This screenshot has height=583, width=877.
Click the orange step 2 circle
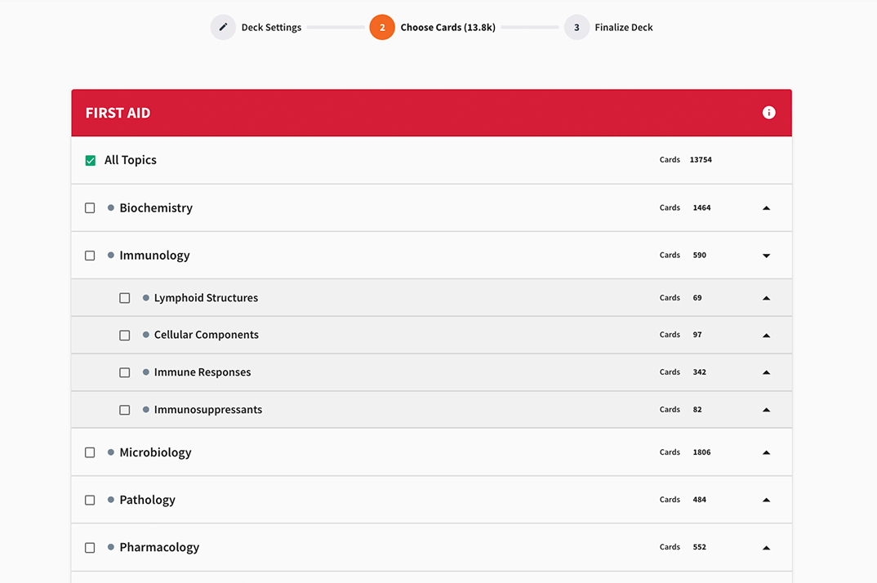382,27
